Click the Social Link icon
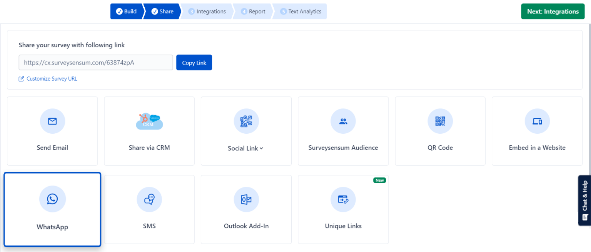This screenshot has width=591, height=252. click(246, 121)
